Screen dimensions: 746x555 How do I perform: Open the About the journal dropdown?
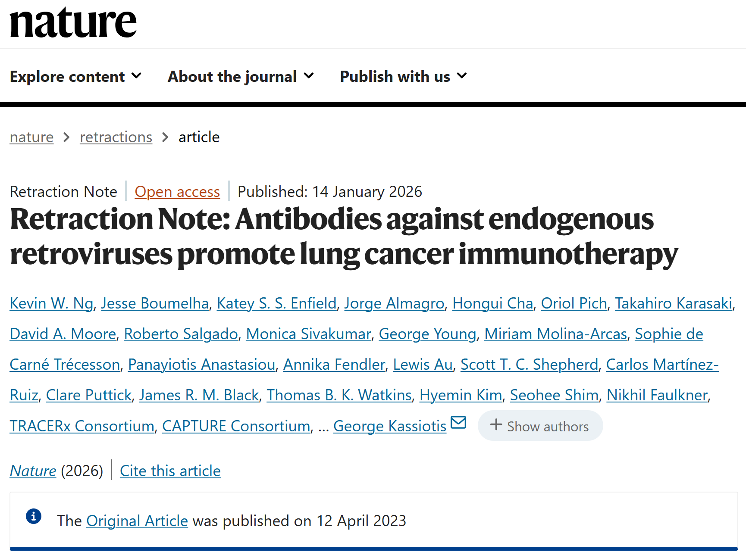point(241,77)
